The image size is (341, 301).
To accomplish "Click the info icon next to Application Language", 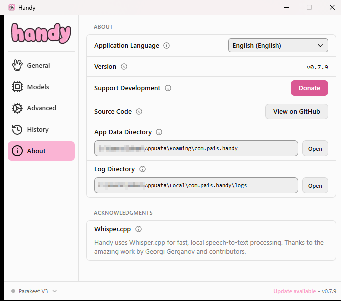I will click(x=167, y=46).
